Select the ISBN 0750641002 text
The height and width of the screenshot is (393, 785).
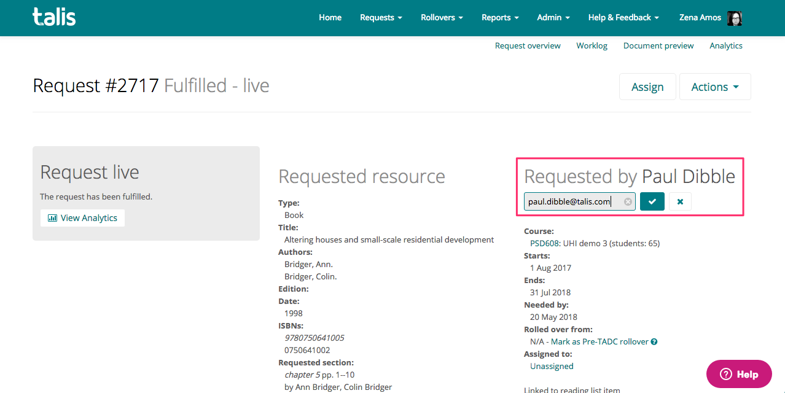[x=307, y=350]
